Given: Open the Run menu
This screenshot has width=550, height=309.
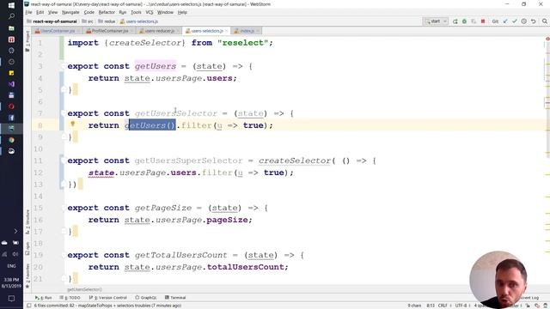Looking at the screenshot, I should (x=122, y=12).
